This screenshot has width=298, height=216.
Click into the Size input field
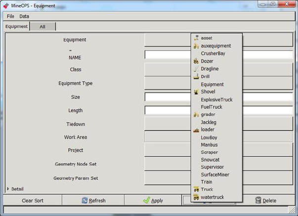pyautogui.click(x=218, y=97)
